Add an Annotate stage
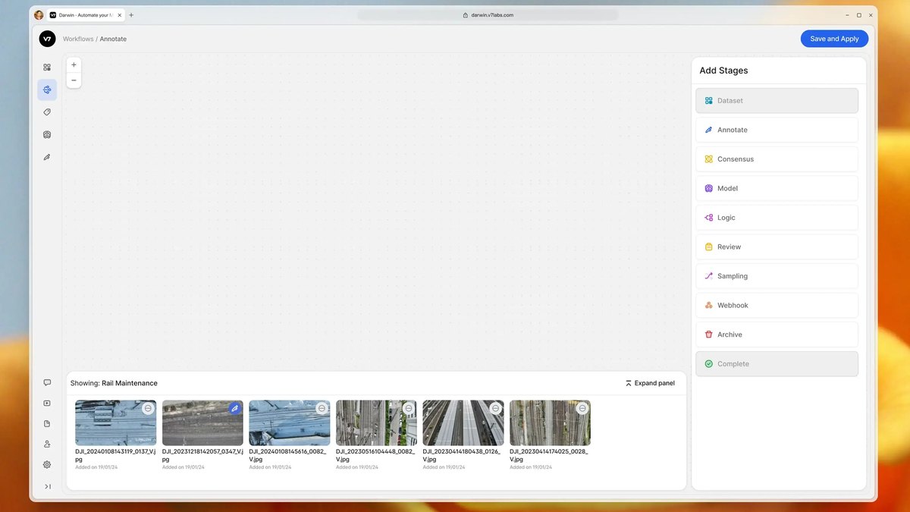Screen dimensions: 910x512 pos(777,130)
